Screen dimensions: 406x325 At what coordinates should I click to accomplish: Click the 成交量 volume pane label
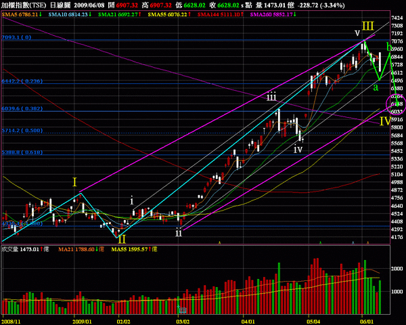tap(9, 249)
